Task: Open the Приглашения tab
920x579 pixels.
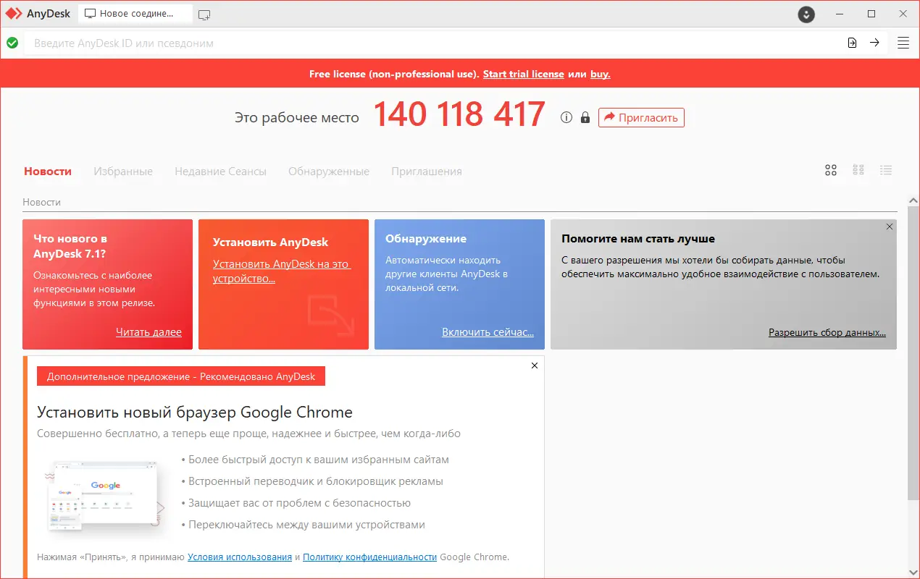Action: pos(427,172)
